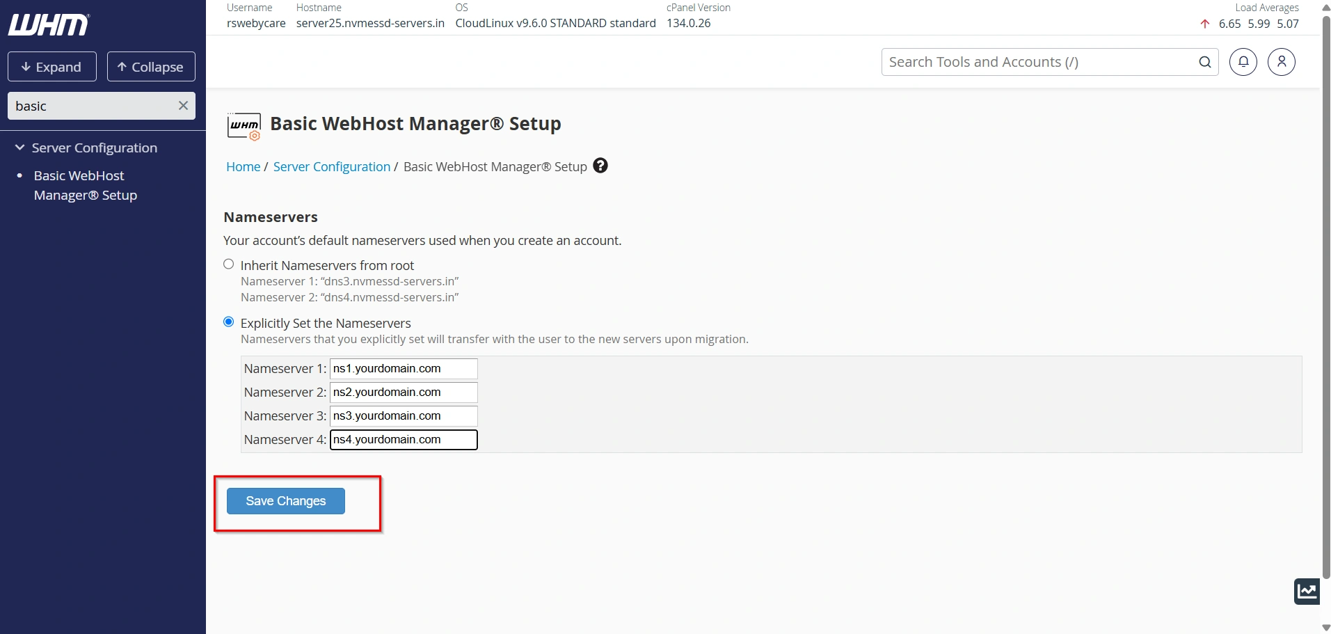
Task: Open the Server Configuration breadcrumb link
Action: point(332,166)
